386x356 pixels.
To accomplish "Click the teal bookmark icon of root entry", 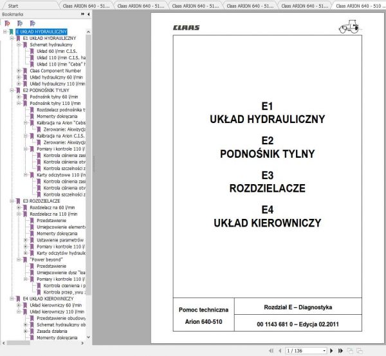I will point(11,32).
